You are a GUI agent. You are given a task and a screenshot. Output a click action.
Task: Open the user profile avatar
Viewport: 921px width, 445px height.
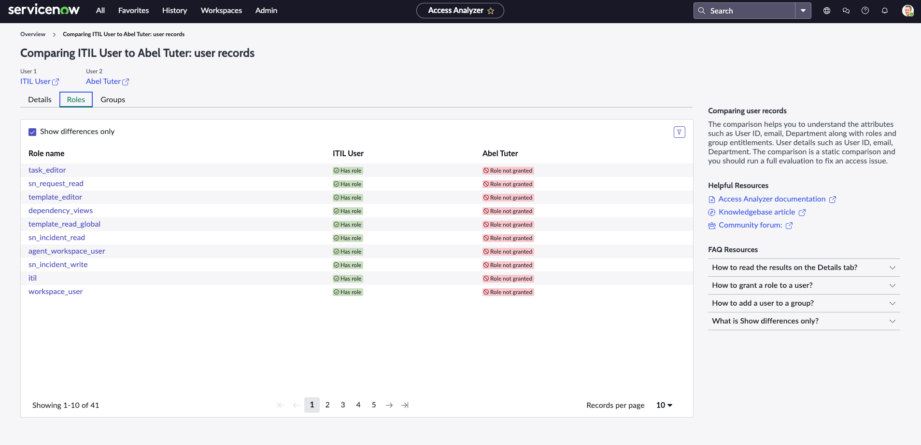(908, 11)
